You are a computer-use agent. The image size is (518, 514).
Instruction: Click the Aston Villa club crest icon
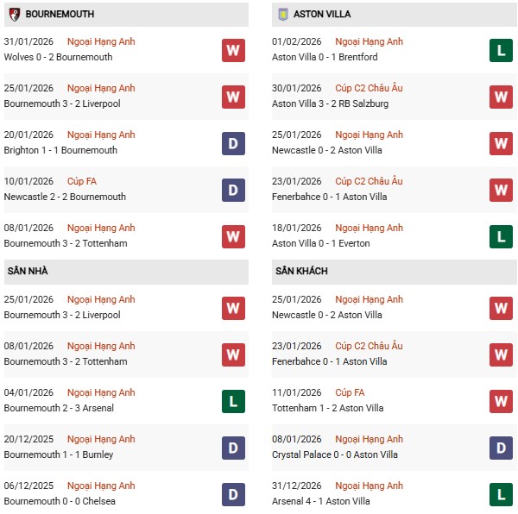(x=281, y=14)
